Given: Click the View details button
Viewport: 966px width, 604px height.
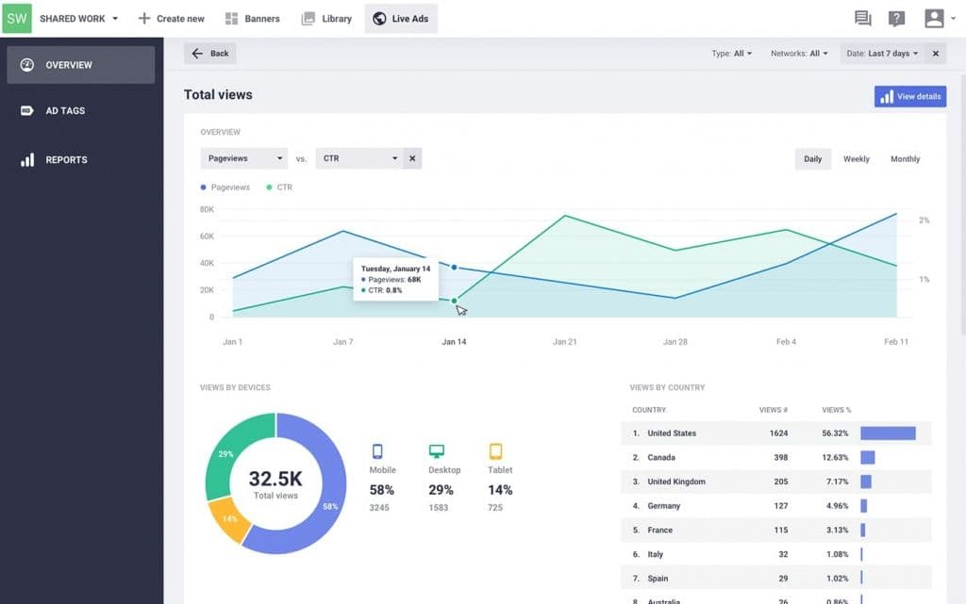Looking at the screenshot, I should [909, 96].
